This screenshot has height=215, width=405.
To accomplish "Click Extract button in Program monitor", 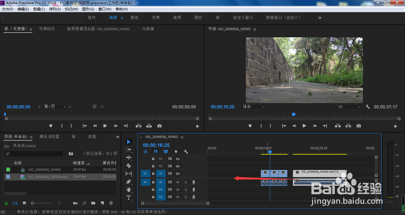I will [348, 126].
